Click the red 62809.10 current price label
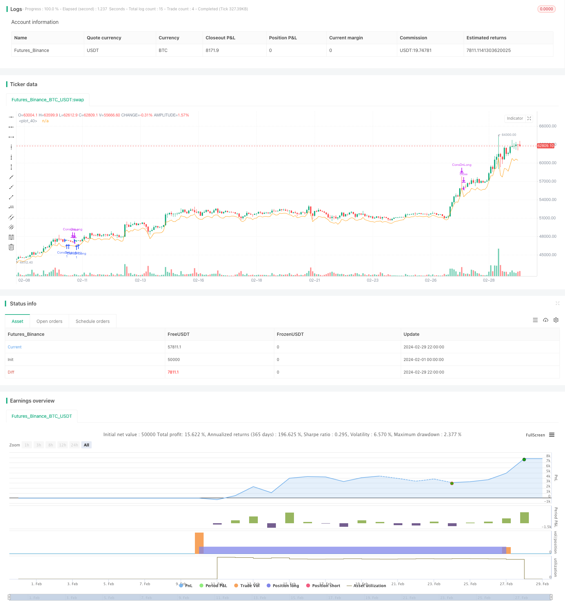This screenshot has width=565, height=610. [545, 146]
